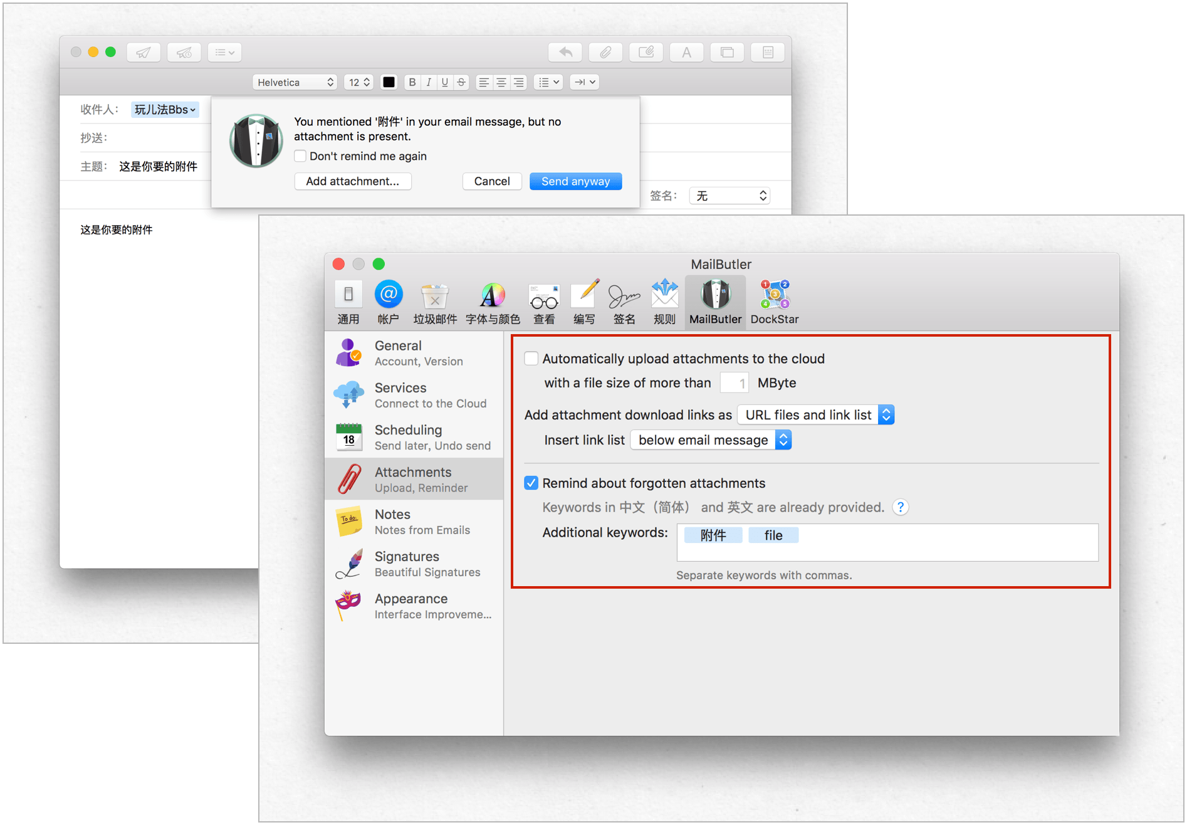Open the DockStar preferences tab
Screen dimensions: 1187x825
(775, 303)
